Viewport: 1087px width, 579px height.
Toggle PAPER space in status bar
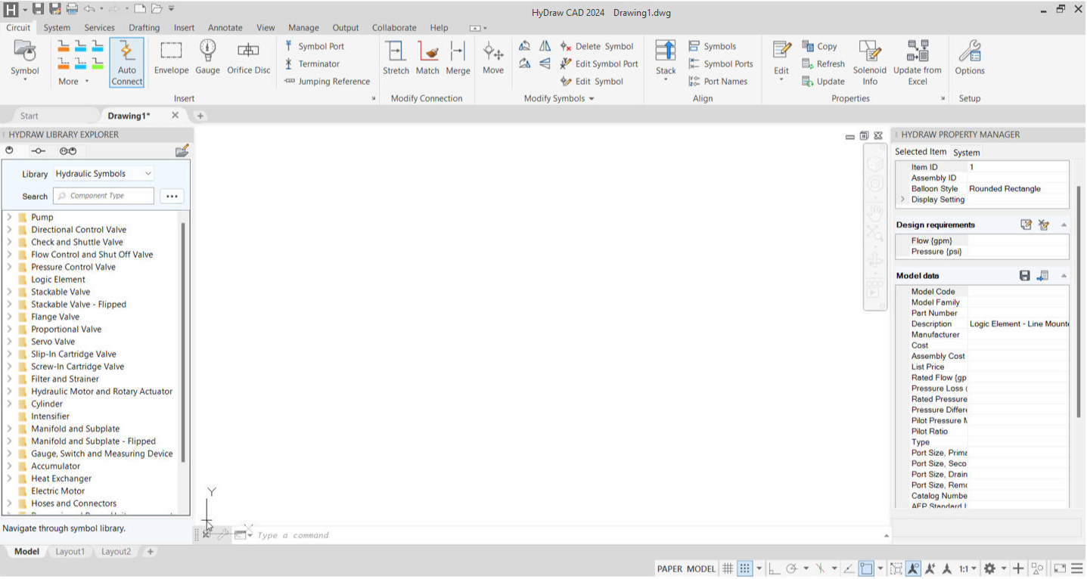pos(669,569)
